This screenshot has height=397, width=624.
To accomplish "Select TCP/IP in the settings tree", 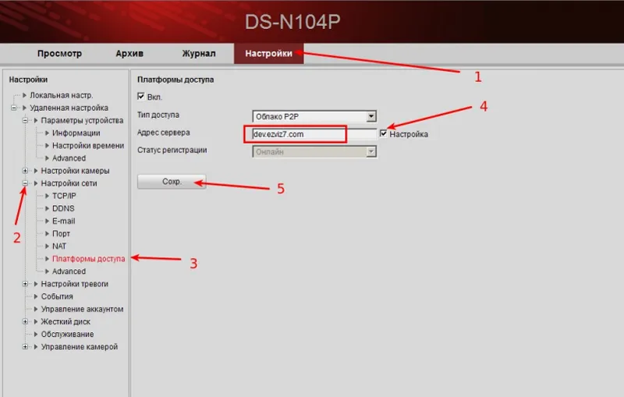I will (x=64, y=196).
